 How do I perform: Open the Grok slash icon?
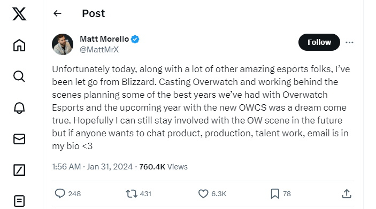point(19,170)
